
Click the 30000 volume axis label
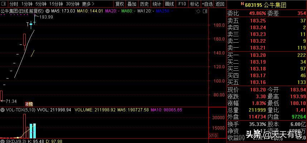pyautogui.click(x=218, y=118)
